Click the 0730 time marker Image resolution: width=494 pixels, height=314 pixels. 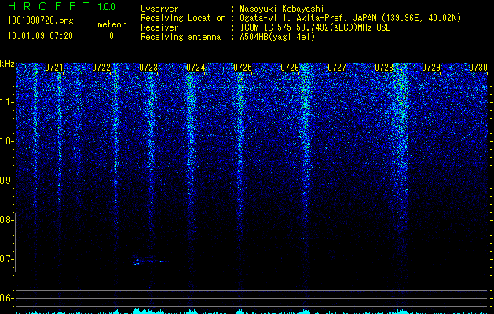coord(478,68)
